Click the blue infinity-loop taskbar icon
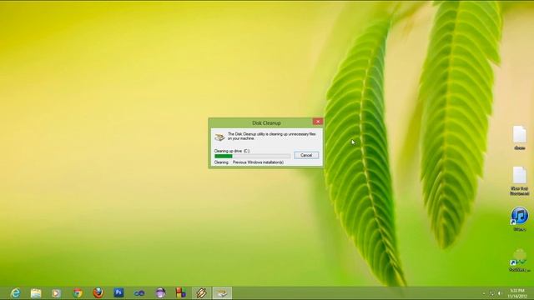Screen dimensions: 534x300 pyautogui.click(x=139, y=292)
